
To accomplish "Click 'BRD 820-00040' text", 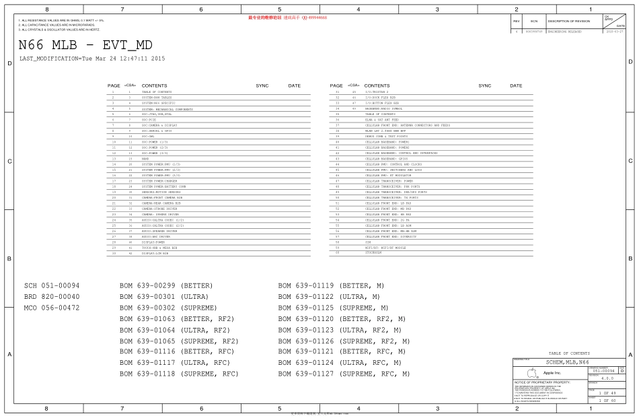I will click(x=52, y=296).
